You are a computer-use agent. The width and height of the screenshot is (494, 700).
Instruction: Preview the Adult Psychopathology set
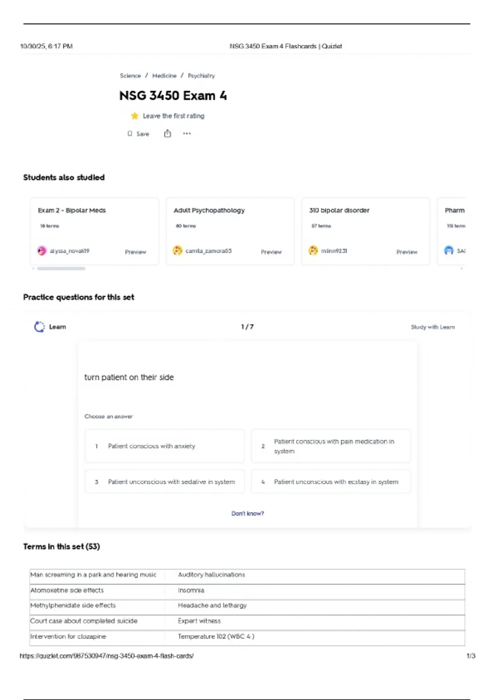tap(271, 252)
